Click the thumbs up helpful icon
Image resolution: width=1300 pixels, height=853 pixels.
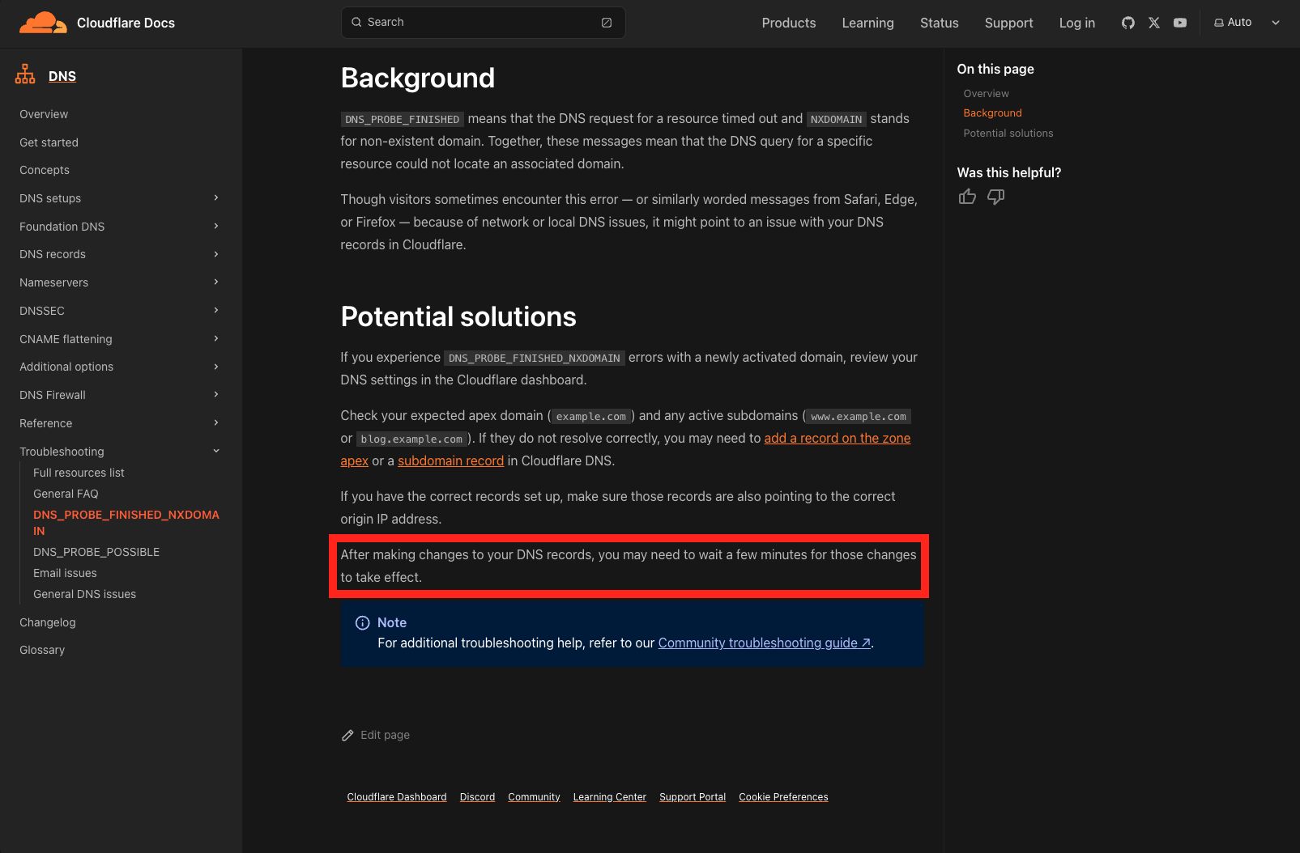pos(967,197)
